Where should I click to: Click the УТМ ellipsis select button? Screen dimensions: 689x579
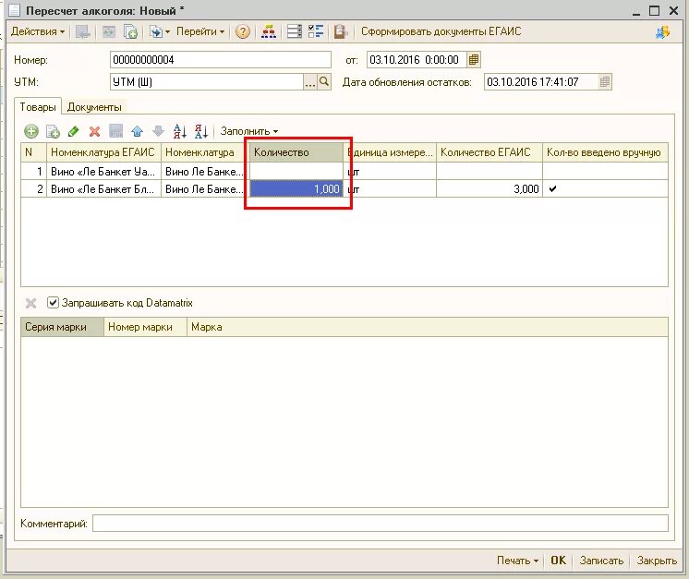coord(310,82)
